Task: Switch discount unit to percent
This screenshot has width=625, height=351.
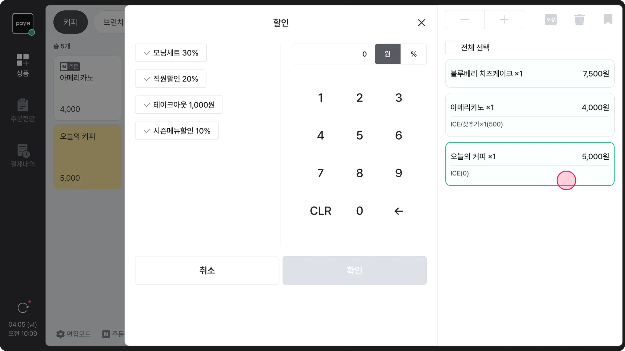Action: pyautogui.click(x=414, y=54)
